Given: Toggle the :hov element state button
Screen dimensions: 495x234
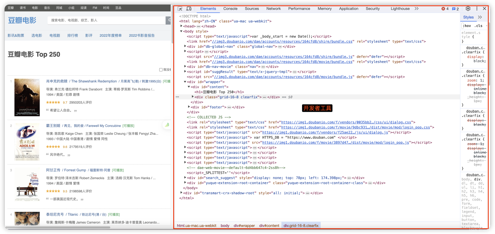Looking at the screenshot, I should pyautogui.click(x=467, y=26).
